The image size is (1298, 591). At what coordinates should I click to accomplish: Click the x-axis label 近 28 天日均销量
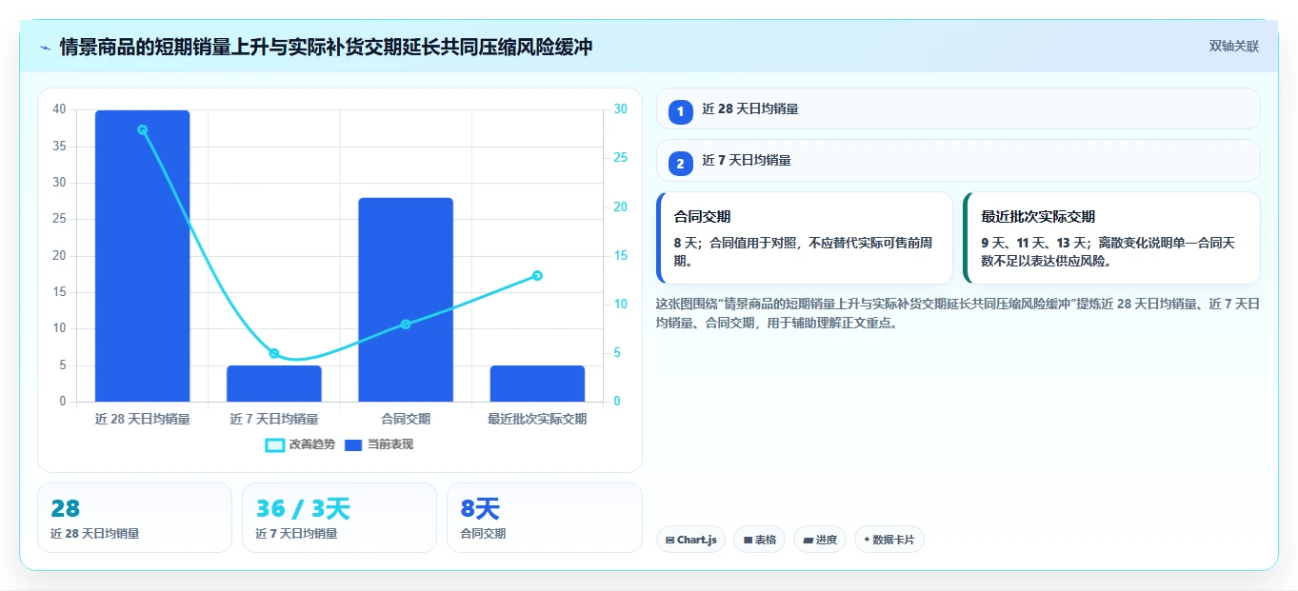click(x=142, y=419)
